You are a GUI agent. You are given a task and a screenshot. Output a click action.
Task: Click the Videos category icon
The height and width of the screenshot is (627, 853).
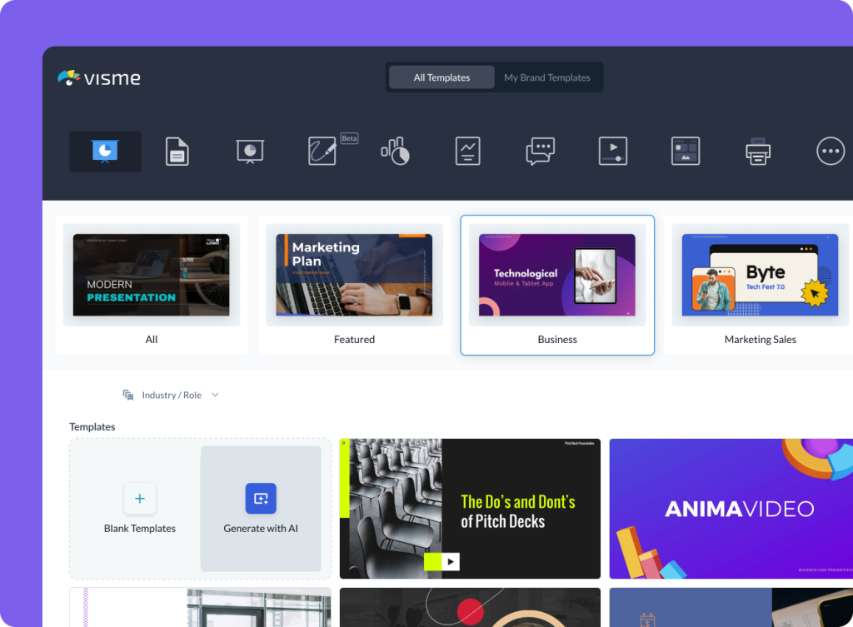(x=612, y=151)
